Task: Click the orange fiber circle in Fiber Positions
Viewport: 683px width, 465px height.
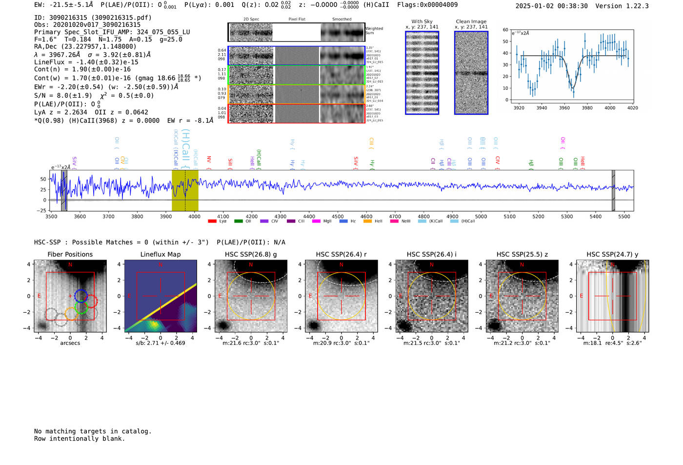Action: tap(71, 314)
